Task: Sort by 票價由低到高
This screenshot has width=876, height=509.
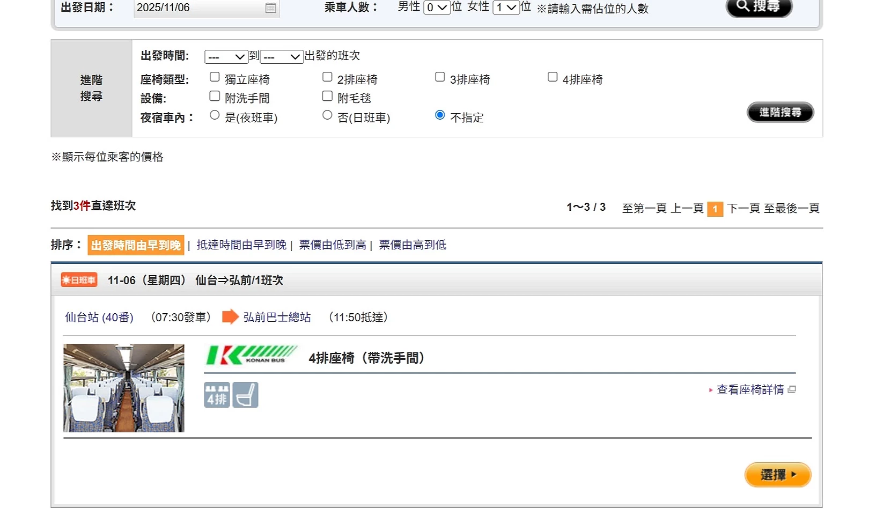Action: 333,245
